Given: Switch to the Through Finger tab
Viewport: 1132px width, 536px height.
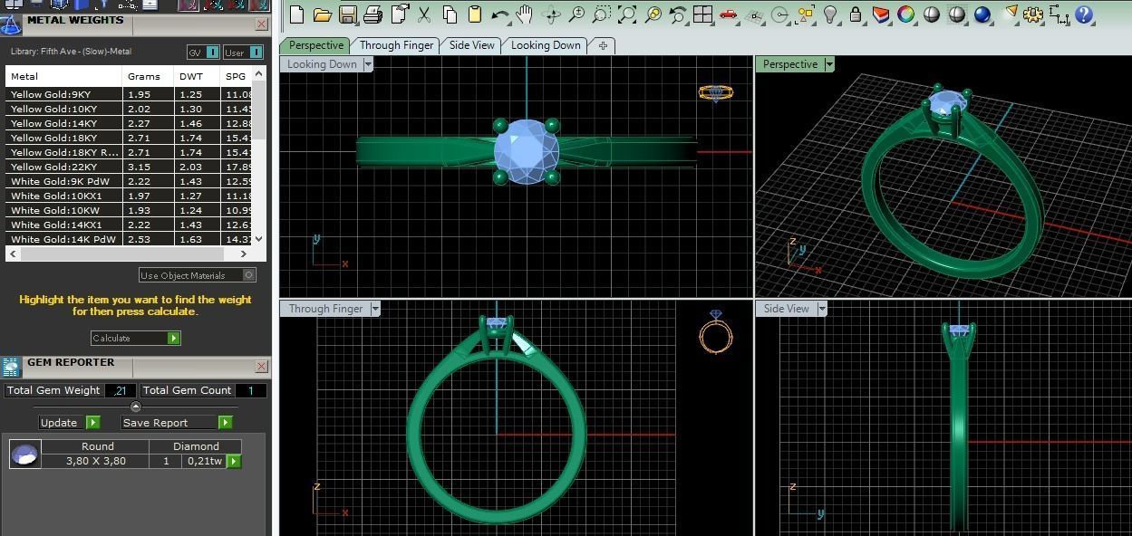Looking at the screenshot, I should coord(396,45).
